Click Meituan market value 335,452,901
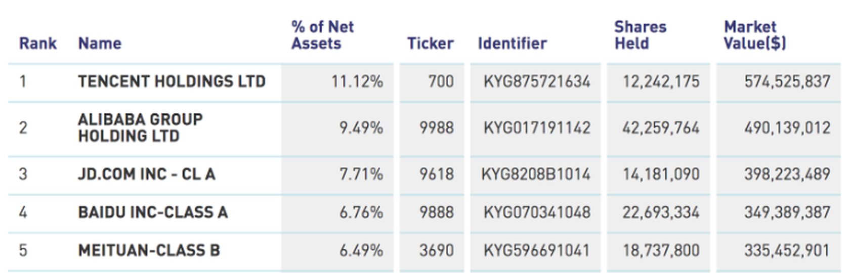 pos(787,250)
